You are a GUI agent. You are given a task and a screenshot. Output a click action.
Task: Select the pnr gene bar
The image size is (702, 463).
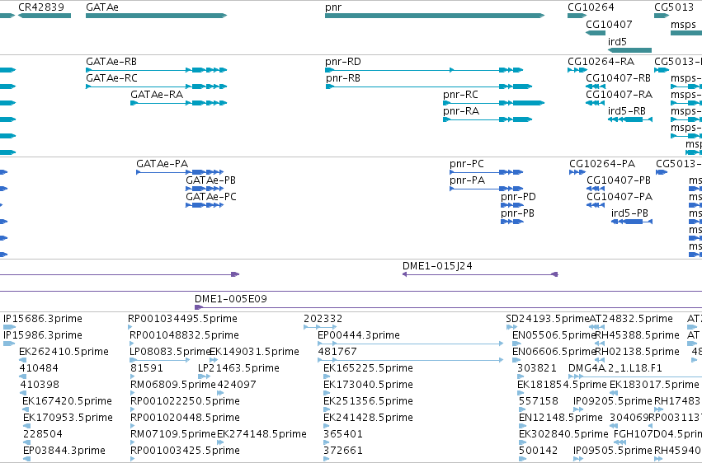[435, 16]
